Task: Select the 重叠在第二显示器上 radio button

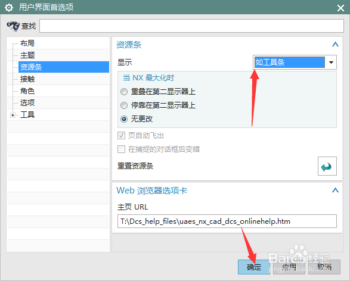Action: [124, 92]
